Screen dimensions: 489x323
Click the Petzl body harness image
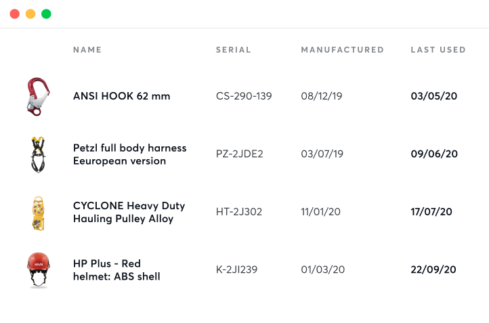click(35, 154)
